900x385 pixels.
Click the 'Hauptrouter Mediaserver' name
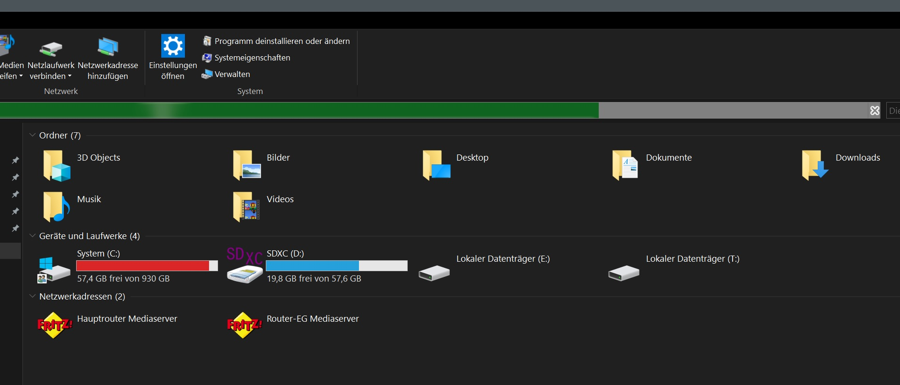pos(127,319)
